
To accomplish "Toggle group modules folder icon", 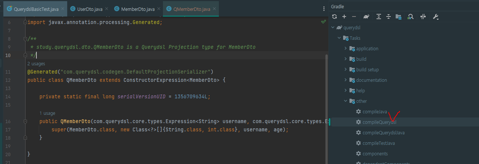I will tap(399, 17).
